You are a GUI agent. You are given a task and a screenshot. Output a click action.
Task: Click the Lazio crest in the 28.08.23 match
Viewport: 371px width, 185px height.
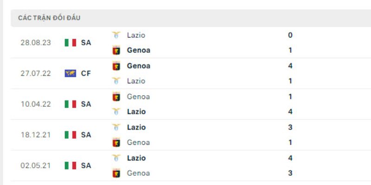pyautogui.click(x=116, y=35)
